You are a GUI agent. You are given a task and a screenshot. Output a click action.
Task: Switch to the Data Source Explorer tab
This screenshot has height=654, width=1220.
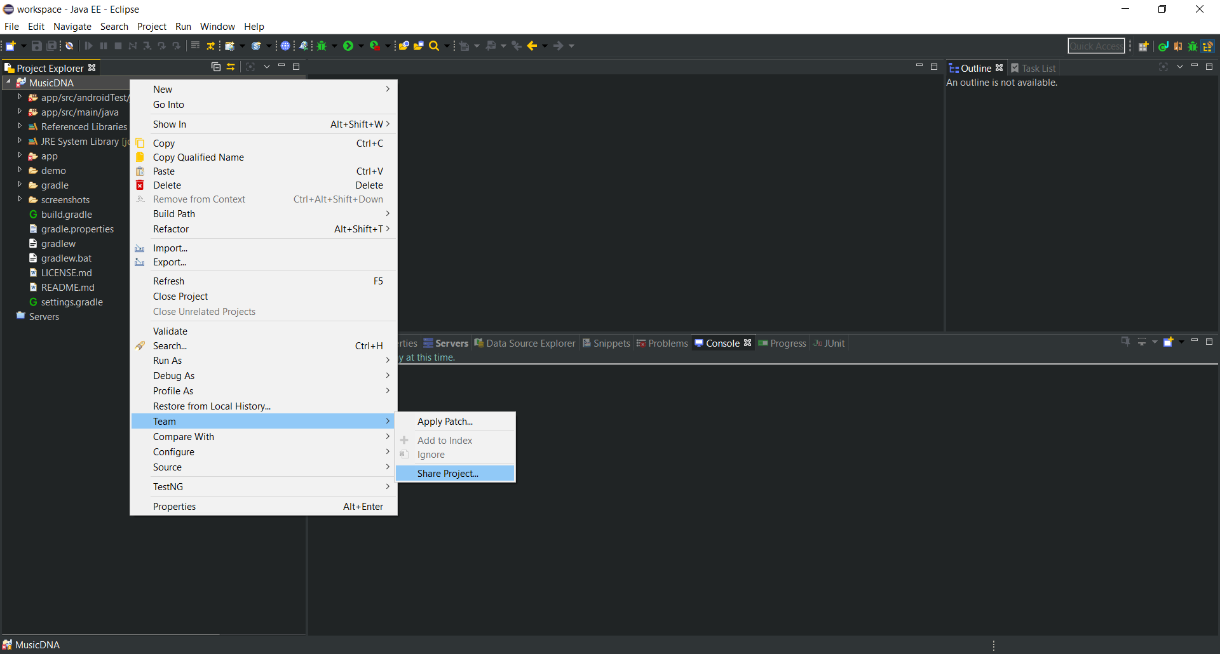pos(525,343)
